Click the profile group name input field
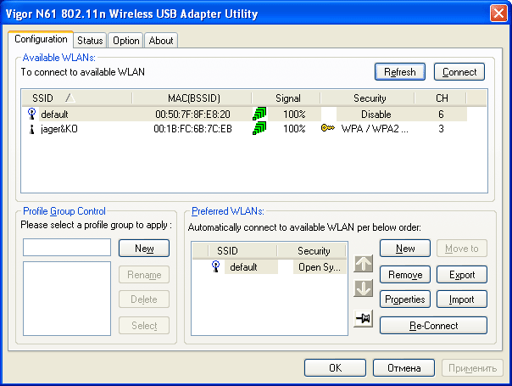 pyautogui.click(x=67, y=247)
